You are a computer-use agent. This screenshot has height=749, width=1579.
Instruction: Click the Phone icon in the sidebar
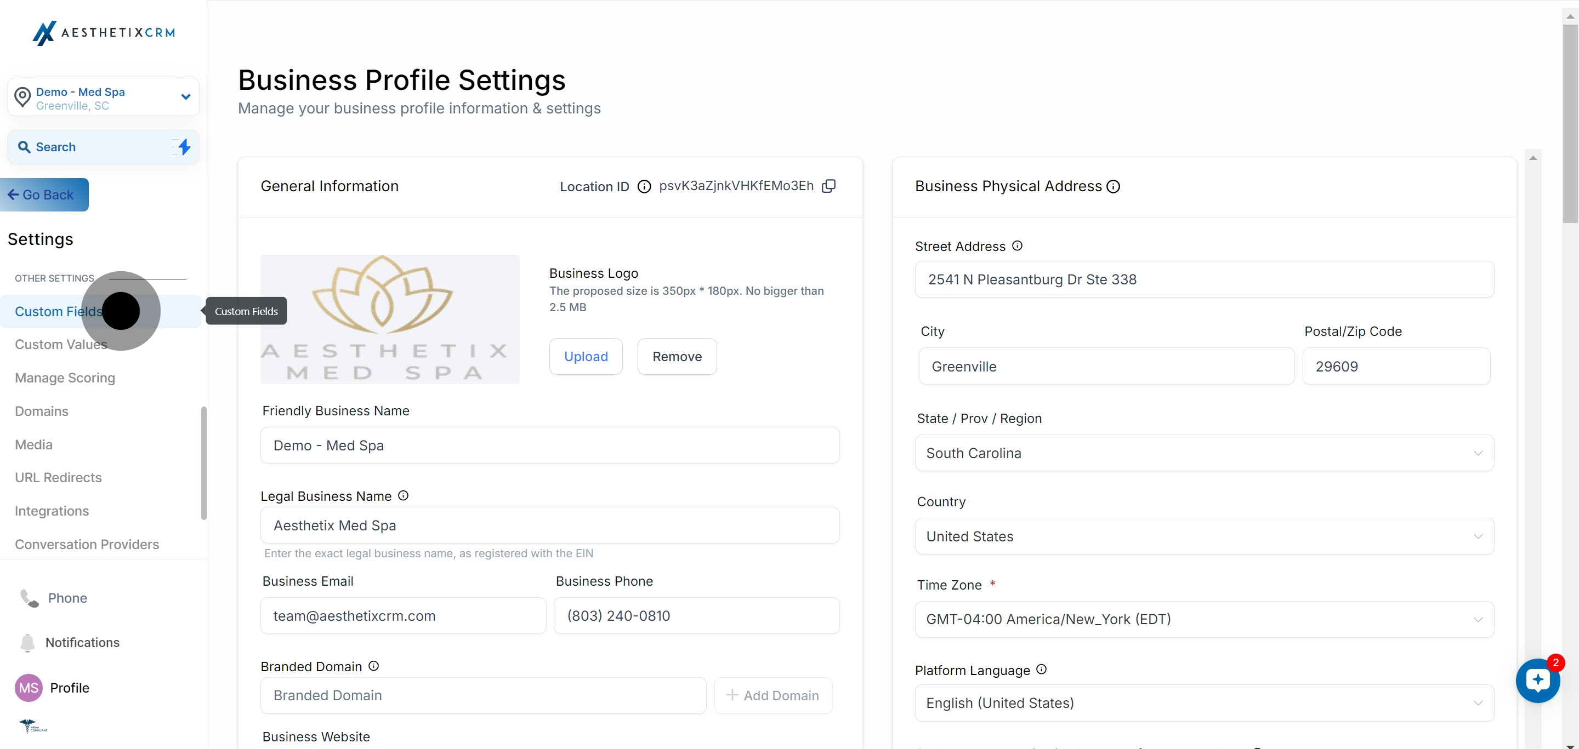click(29, 598)
